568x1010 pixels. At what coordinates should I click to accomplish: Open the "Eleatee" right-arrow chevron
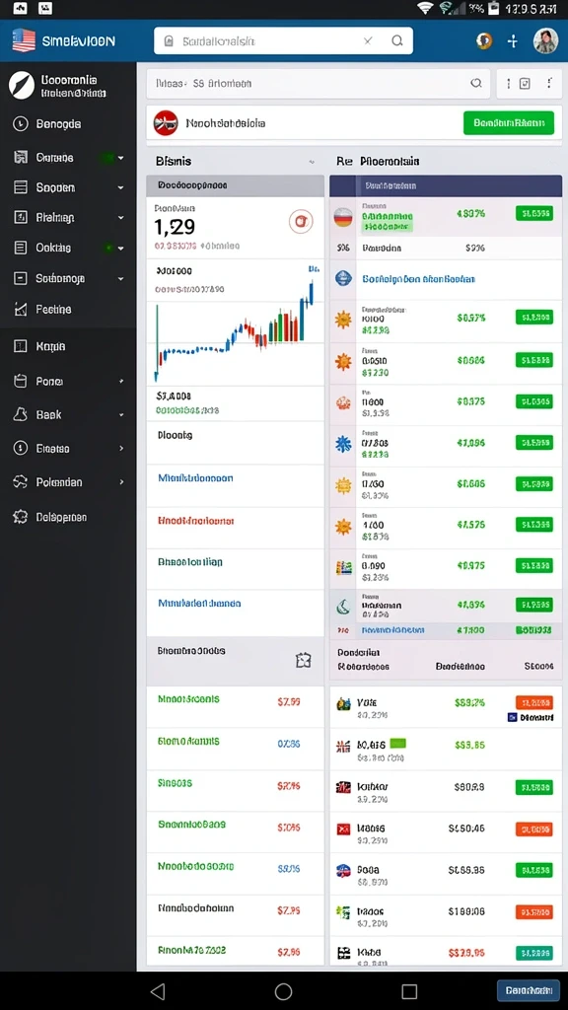pos(121,449)
